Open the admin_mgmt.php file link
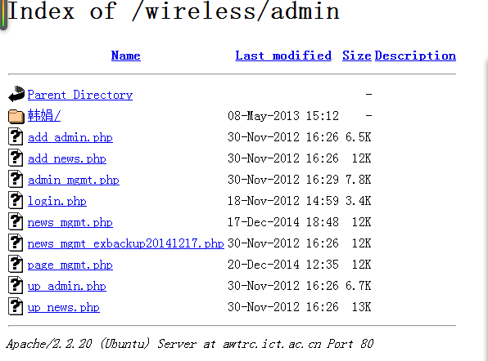 coord(74,180)
